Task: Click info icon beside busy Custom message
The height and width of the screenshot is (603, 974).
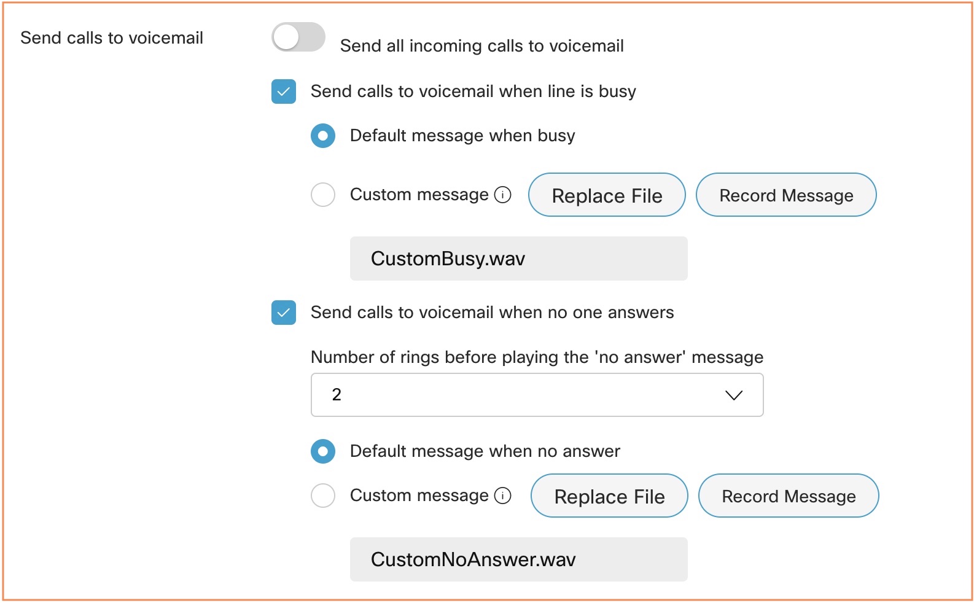Action: [502, 195]
